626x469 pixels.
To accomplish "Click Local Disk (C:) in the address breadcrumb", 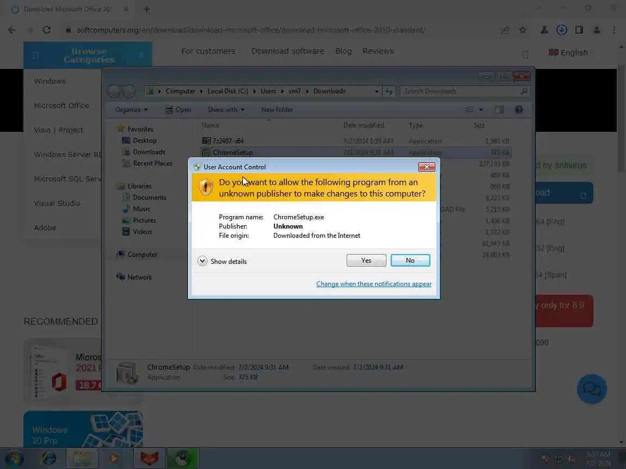I will (228, 91).
